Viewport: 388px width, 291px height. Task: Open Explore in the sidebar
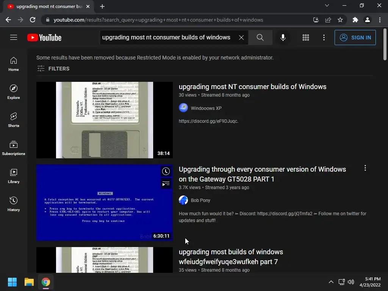[14, 92]
